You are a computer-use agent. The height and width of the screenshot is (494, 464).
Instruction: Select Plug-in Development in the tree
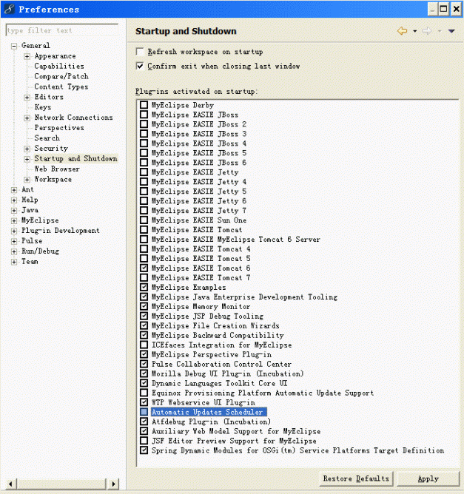point(61,231)
